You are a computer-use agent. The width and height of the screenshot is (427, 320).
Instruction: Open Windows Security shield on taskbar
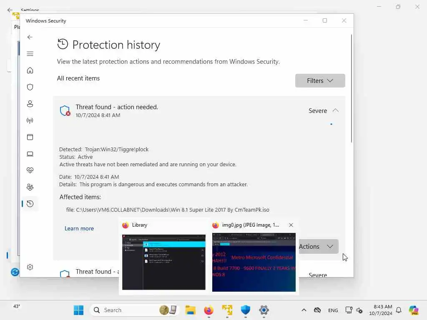(x=245, y=310)
